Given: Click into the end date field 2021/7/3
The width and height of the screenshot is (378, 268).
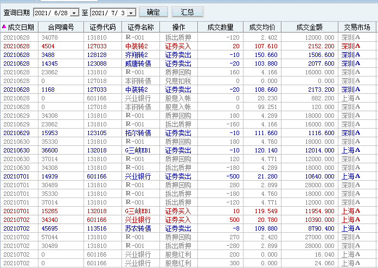Looking at the screenshot, I should (107, 12).
